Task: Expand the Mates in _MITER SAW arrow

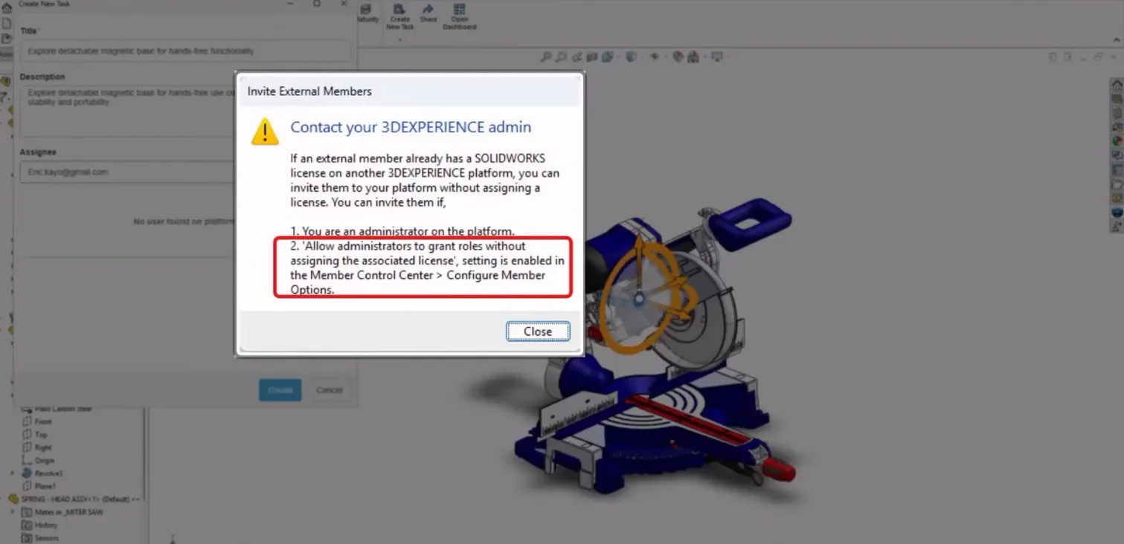Action: [13, 512]
